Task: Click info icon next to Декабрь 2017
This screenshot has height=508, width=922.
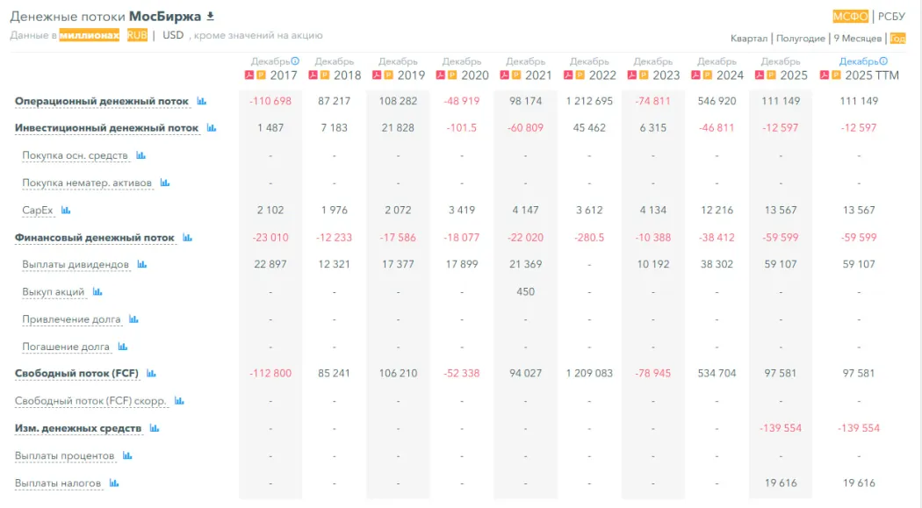Action: coord(295,61)
